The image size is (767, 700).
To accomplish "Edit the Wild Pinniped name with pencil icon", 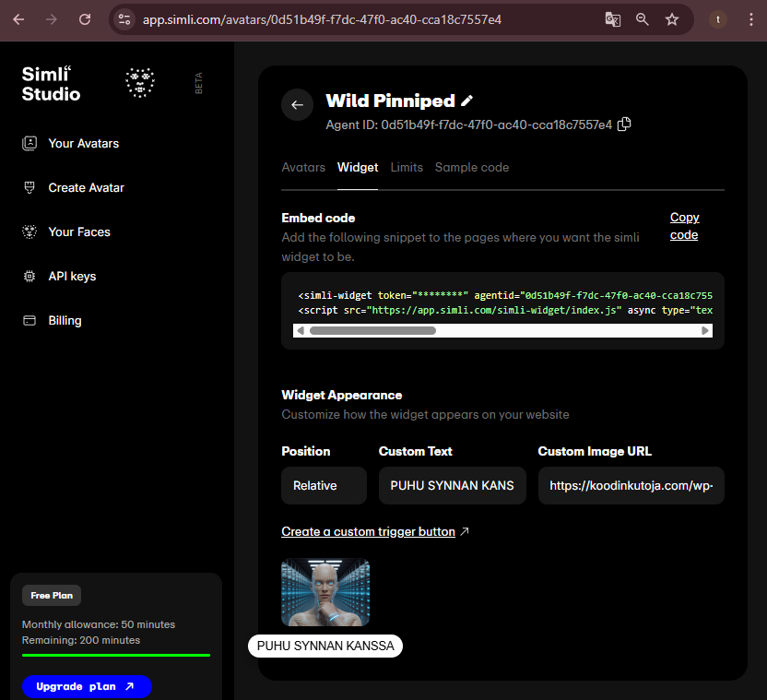I will click(x=467, y=101).
